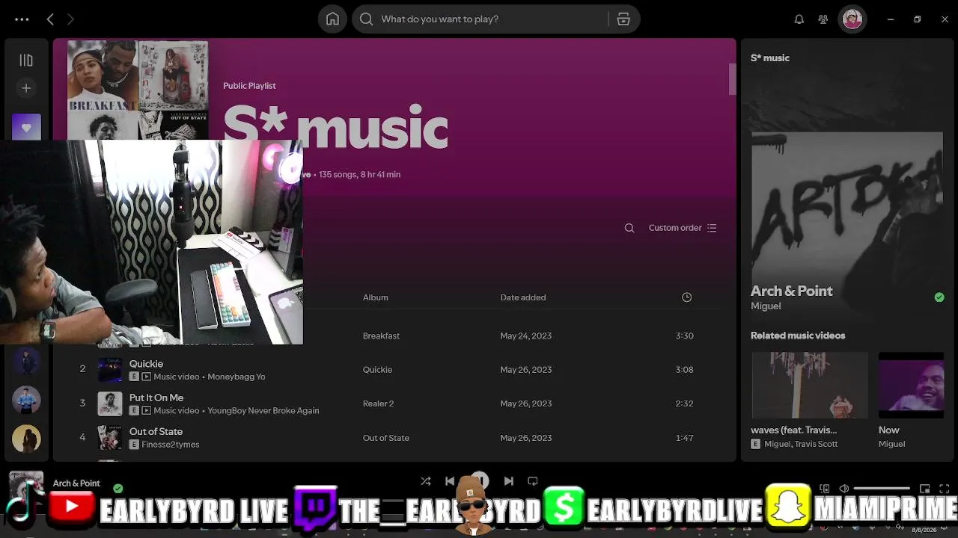The width and height of the screenshot is (958, 538).
Task: Open the notifications bell
Action: (799, 19)
